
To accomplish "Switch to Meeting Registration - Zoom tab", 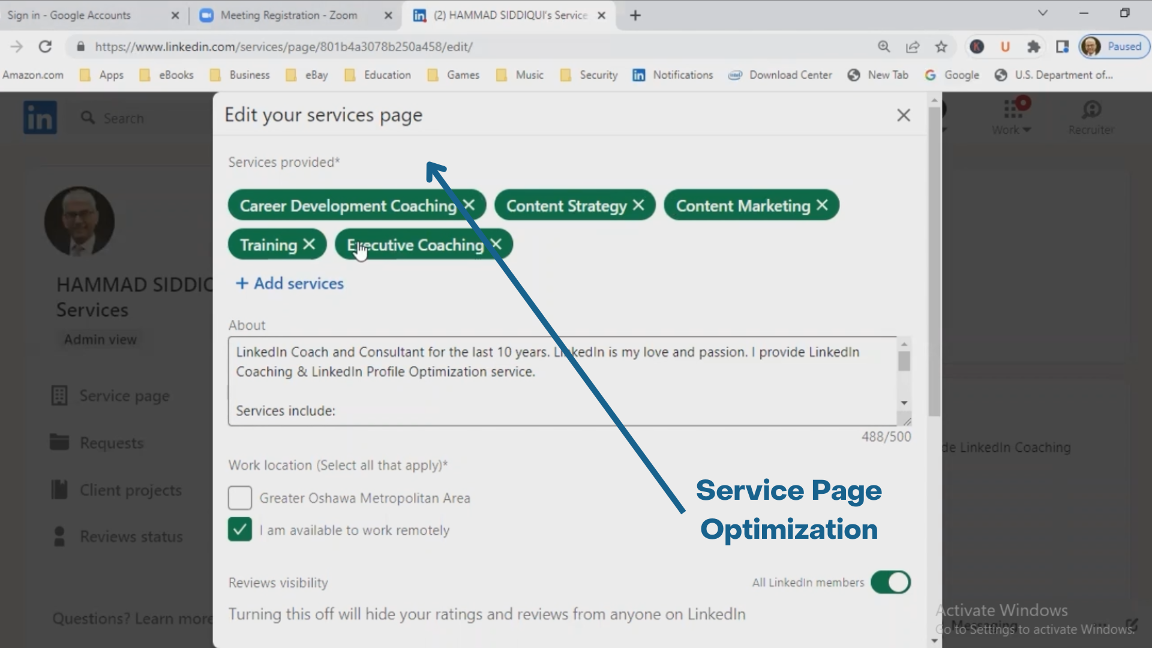I will pos(288,16).
